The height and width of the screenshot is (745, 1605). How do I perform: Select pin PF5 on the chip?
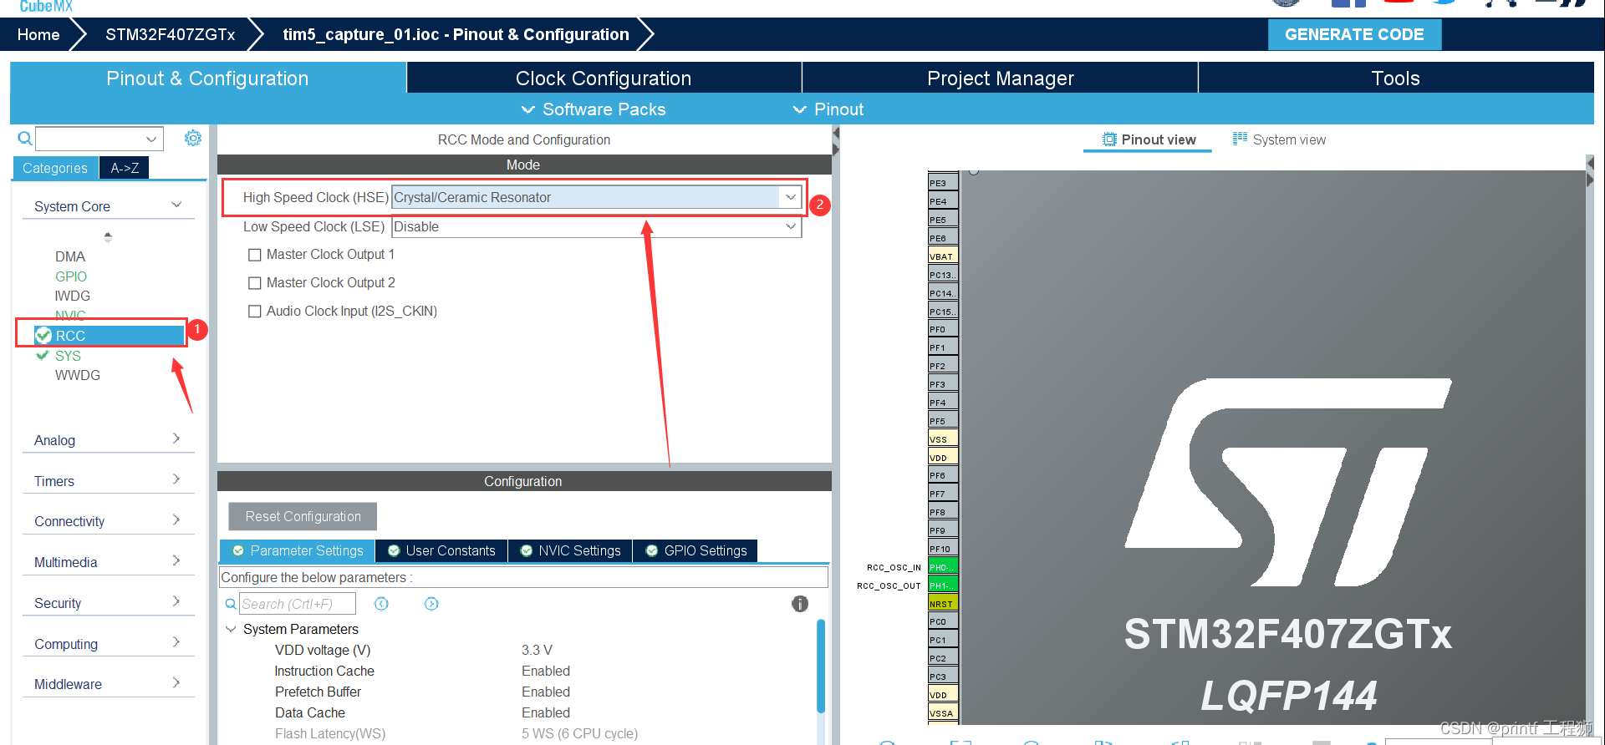tap(943, 421)
